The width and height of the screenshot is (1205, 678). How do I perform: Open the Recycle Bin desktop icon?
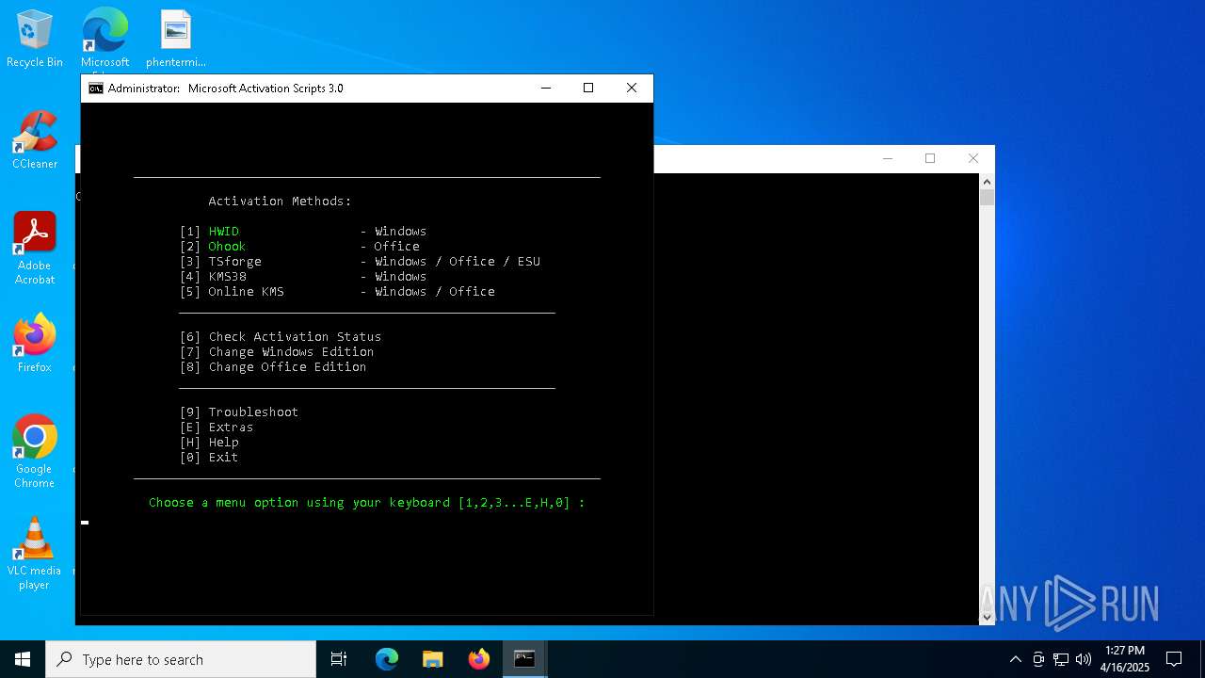coord(35,40)
